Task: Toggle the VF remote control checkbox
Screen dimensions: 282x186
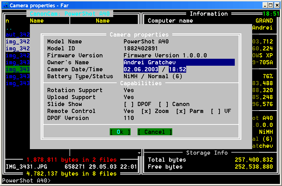Action: coord(216,111)
